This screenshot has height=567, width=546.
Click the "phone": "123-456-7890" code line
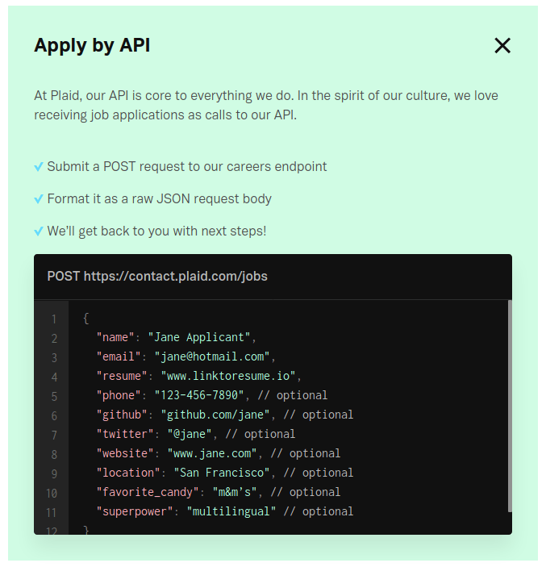point(212,395)
